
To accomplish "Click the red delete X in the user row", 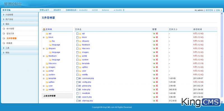I will [x=157, y=71].
